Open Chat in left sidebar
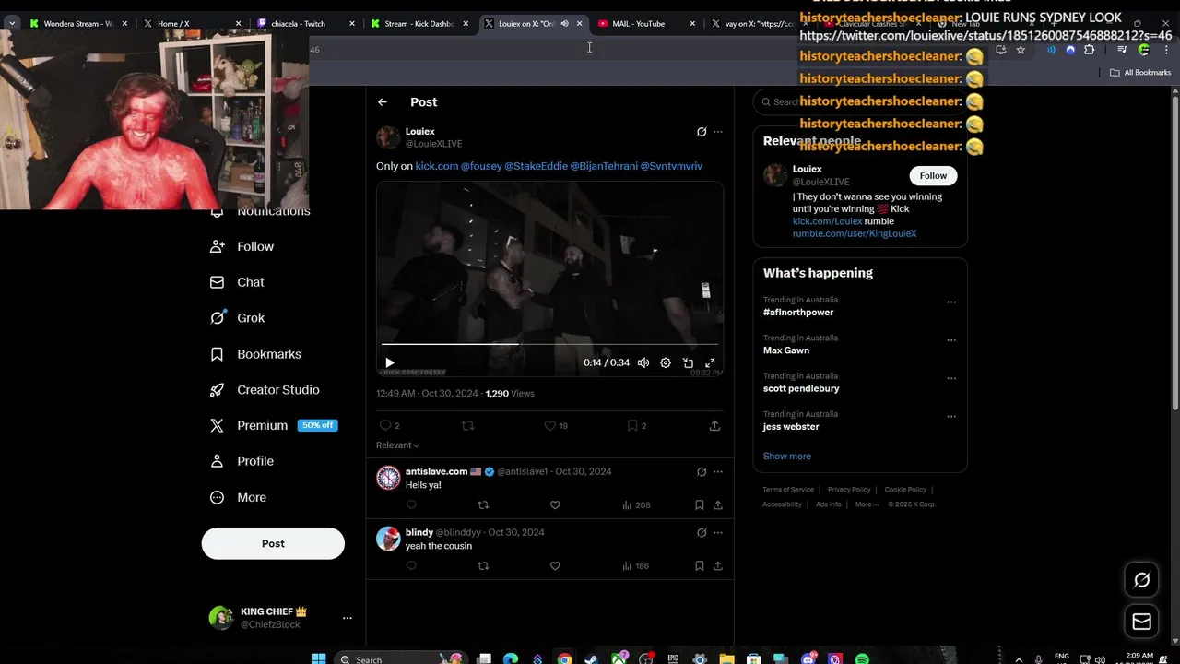Image resolution: width=1180 pixels, height=664 pixels. (237, 282)
